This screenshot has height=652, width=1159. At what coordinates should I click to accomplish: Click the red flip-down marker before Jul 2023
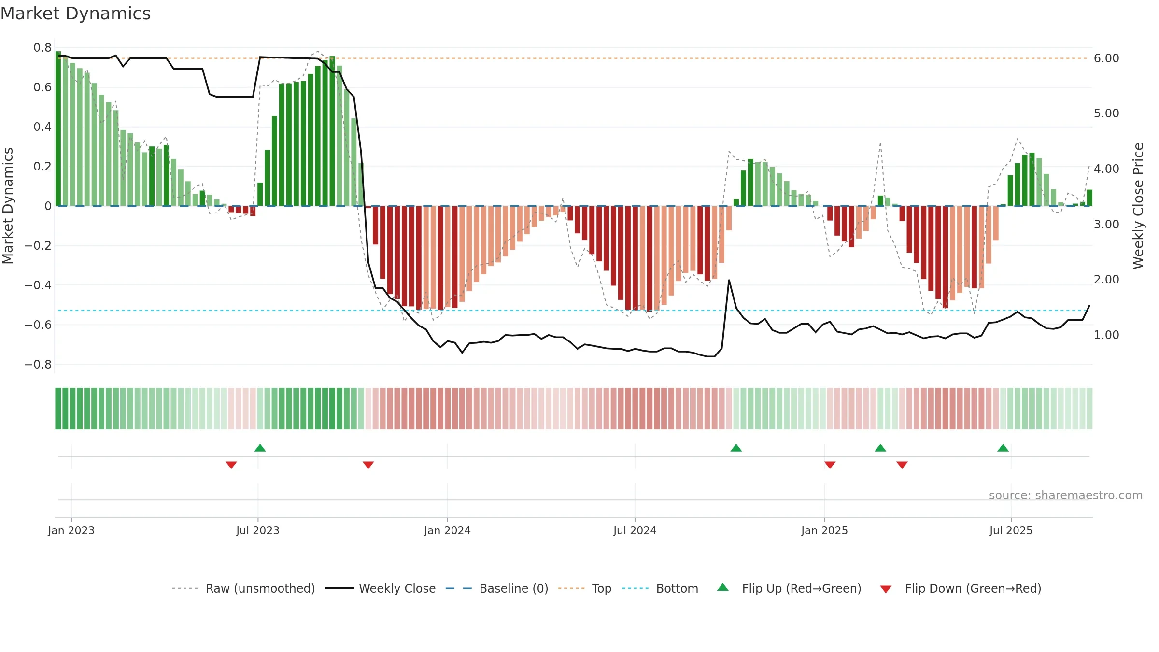(231, 465)
